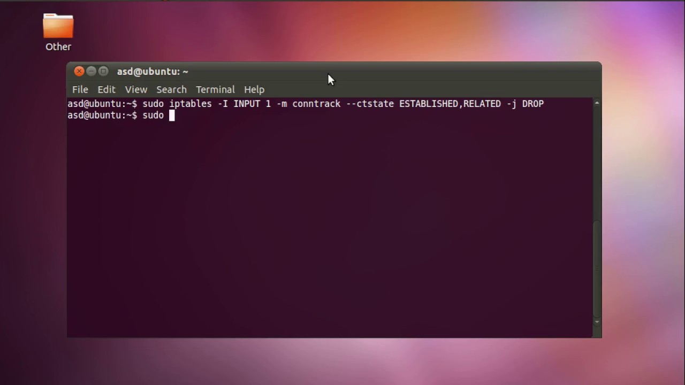This screenshot has height=385, width=685.
Task: Open the Edit menu in terminal
Action: [x=106, y=89]
